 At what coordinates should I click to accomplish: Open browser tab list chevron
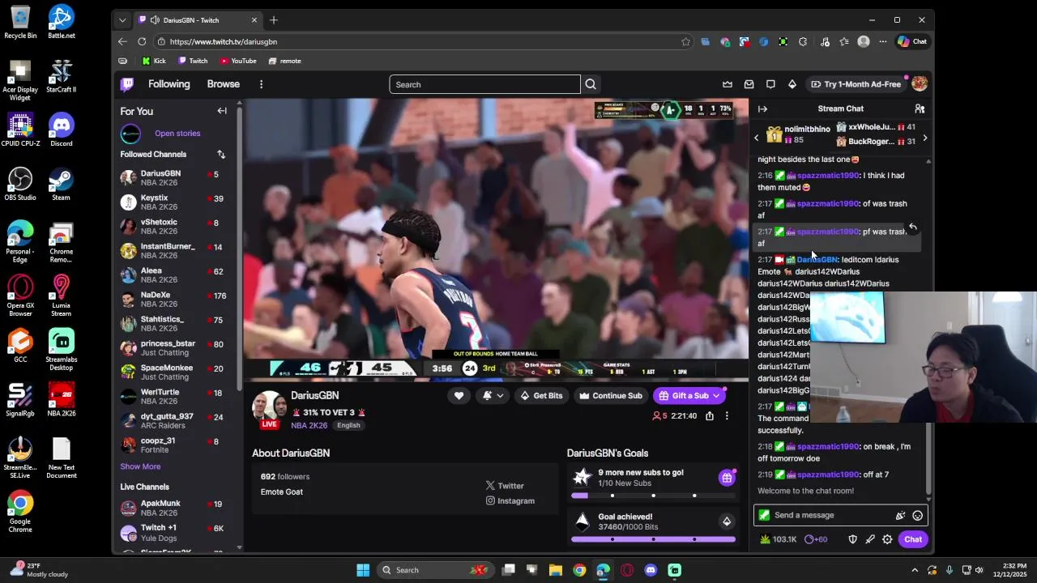[x=122, y=20]
